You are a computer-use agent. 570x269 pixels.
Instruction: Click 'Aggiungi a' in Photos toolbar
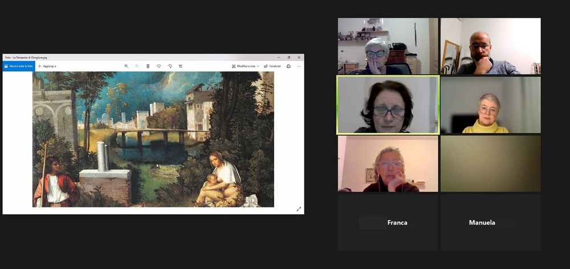47,66
